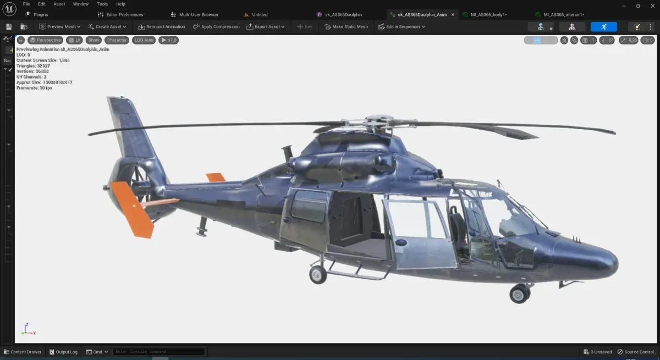This screenshot has height=360, width=660.
Task: Open the File menu
Action: [26, 4]
